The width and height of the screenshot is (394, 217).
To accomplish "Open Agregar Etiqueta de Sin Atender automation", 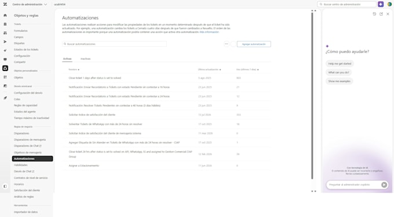I will [124, 143].
